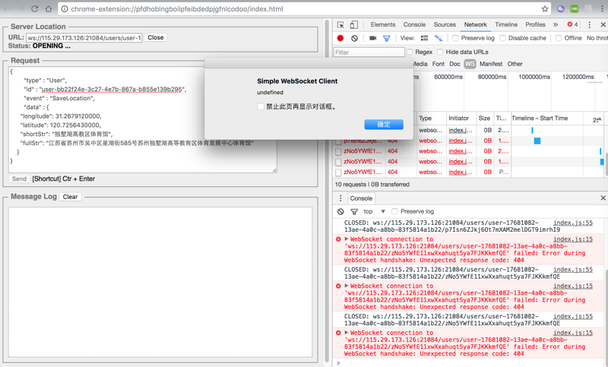Open the console top context dropdown
Viewport: 608px width, 367px height.
point(374,211)
